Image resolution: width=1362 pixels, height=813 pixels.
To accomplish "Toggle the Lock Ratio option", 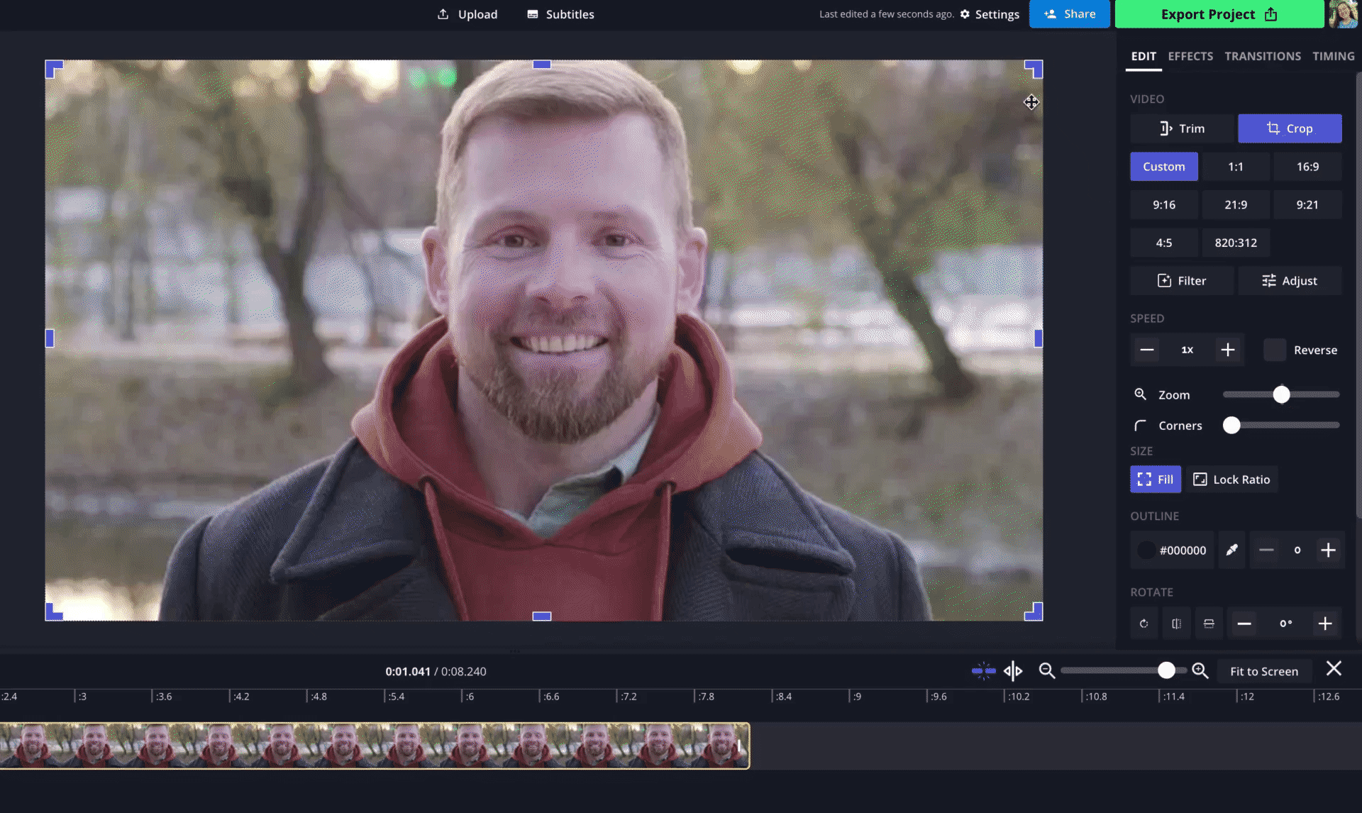I will (x=1231, y=480).
